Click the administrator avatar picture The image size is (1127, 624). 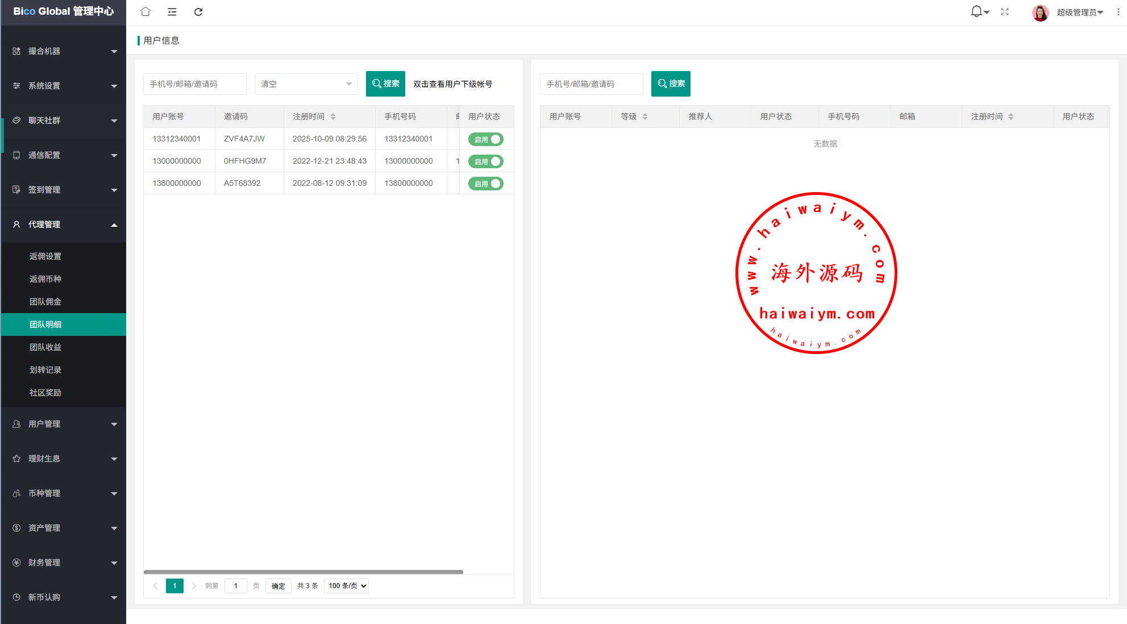tap(1040, 13)
